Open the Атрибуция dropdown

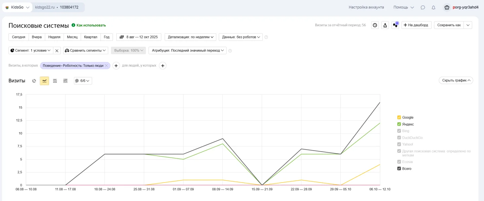tap(188, 50)
